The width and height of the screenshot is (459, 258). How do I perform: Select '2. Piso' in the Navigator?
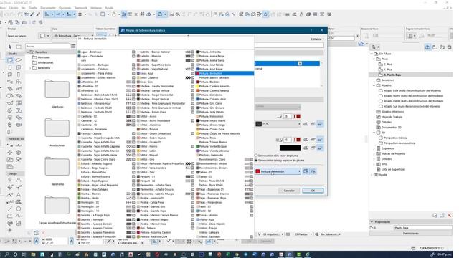tap(388, 64)
